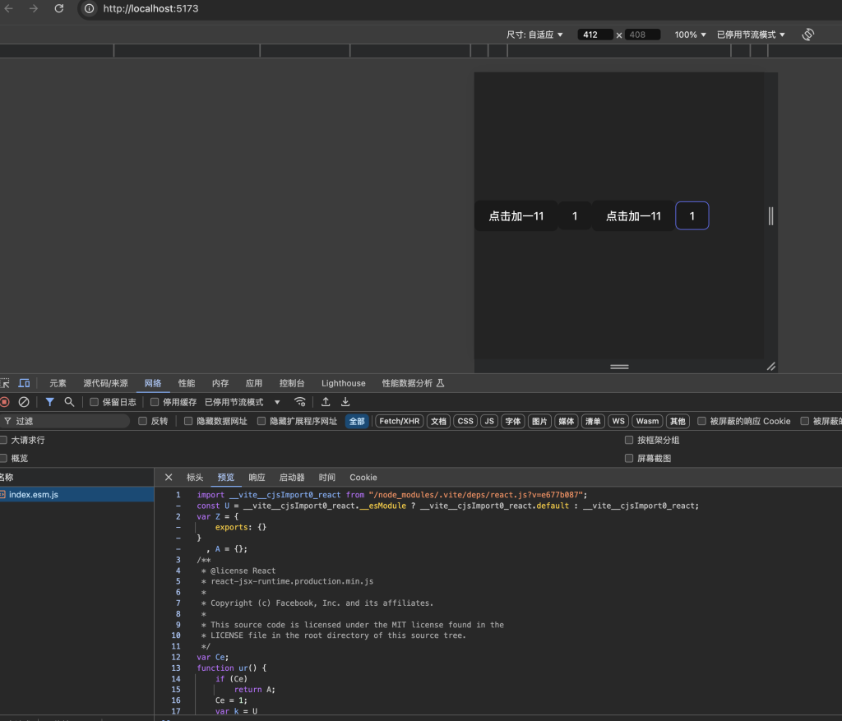Check the 隐藏数据网址 checkbox
This screenshot has height=721, width=842.
[x=188, y=421]
